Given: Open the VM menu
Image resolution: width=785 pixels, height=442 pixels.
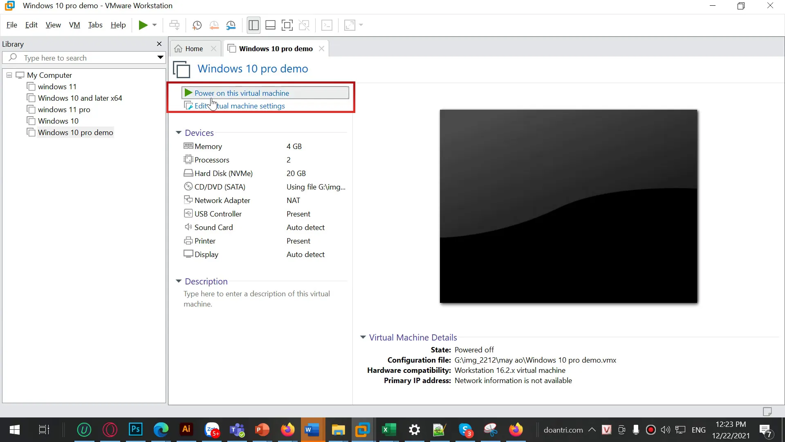Looking at the screenshot, I should [74, 25].
